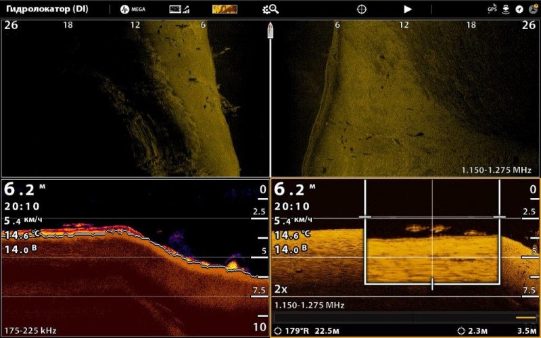Image resolution: width=541 pixels, height=338 pixels.
Task: Check the GPS status icon
Action: 492,9
